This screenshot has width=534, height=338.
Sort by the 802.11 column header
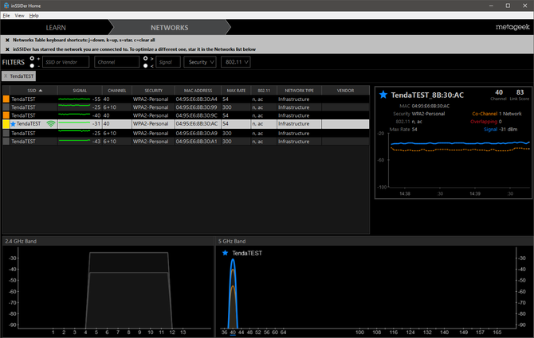pos(264,91)
